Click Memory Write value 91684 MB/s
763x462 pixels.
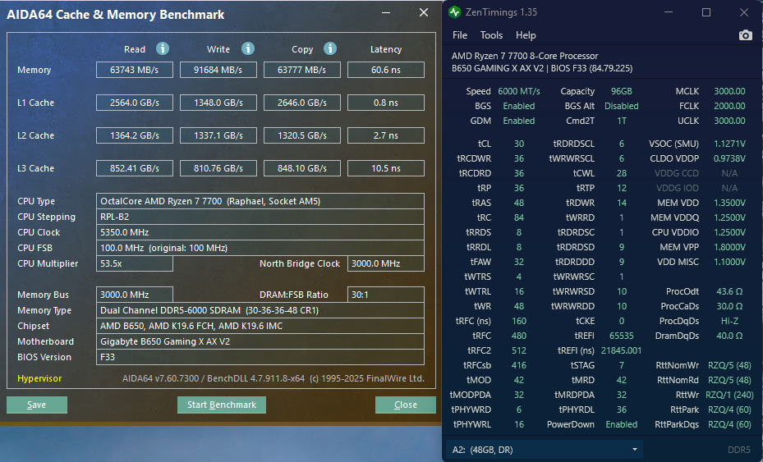pos(218,70)
